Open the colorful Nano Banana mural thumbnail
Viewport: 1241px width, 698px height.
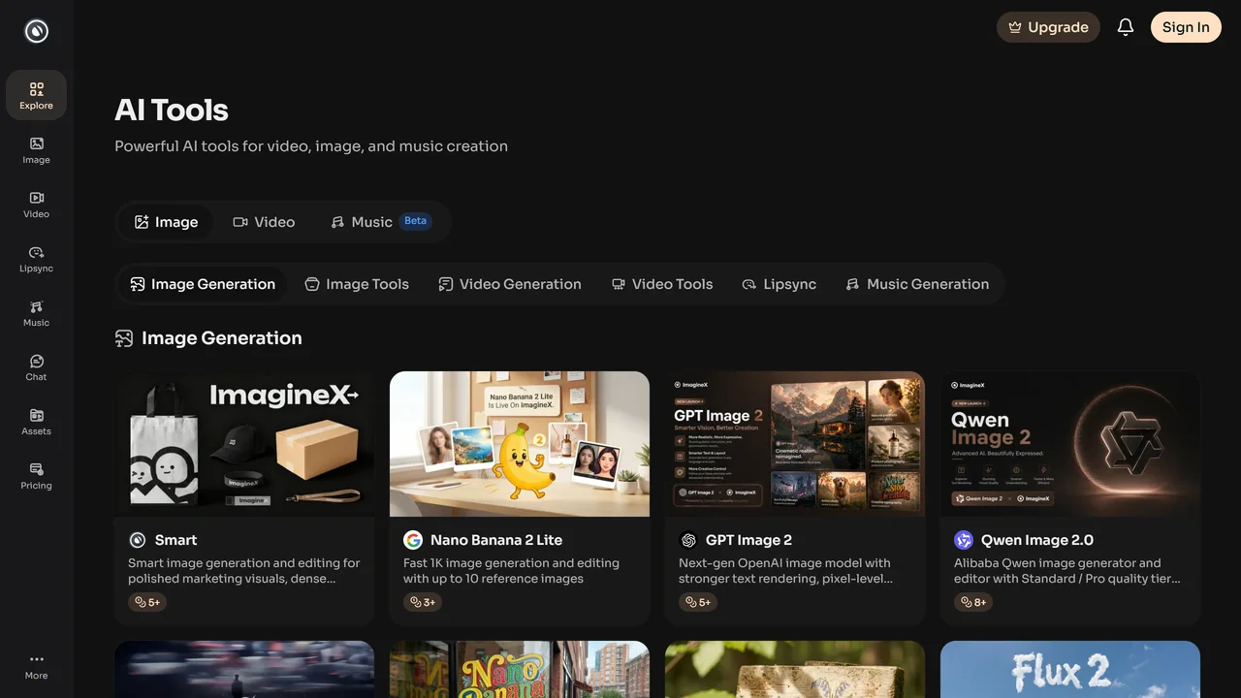[520, 669]
